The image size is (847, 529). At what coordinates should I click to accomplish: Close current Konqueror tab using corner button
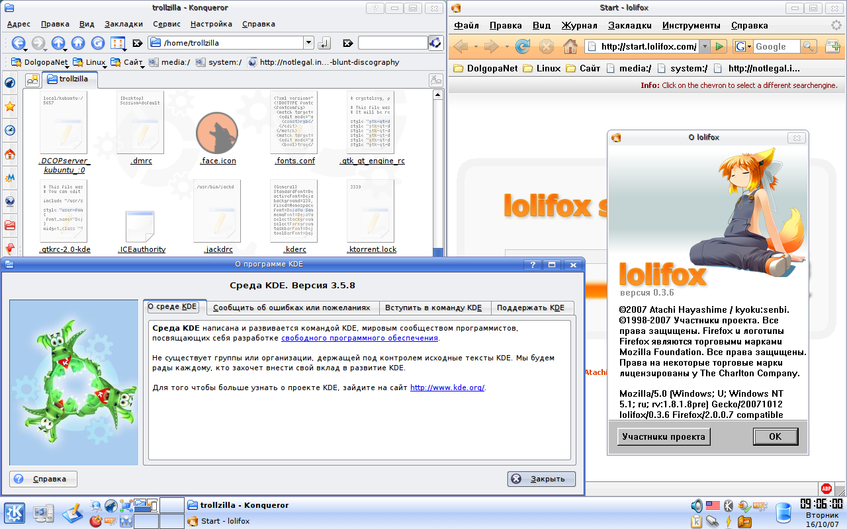pos(435,80)
